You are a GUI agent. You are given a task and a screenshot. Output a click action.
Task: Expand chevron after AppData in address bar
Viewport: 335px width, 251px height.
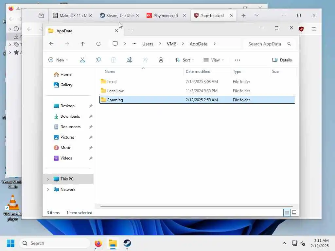pyautogui.click(x=215, y=44)
